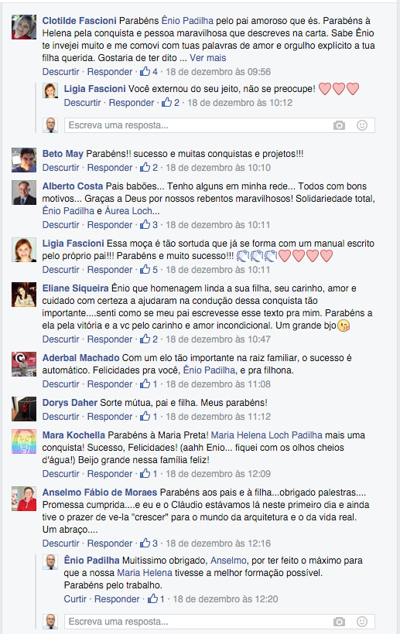Open emoji picker in first reply box
Image resolution: width=400 pixels, height=634 pixels.
click(362, 125)
